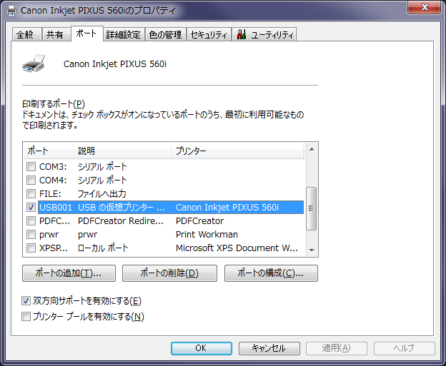This screenshot has width=446, height=366.
Task: Toggle 双方向サポートを有効にする checkbox
Action: click(26, 300)
